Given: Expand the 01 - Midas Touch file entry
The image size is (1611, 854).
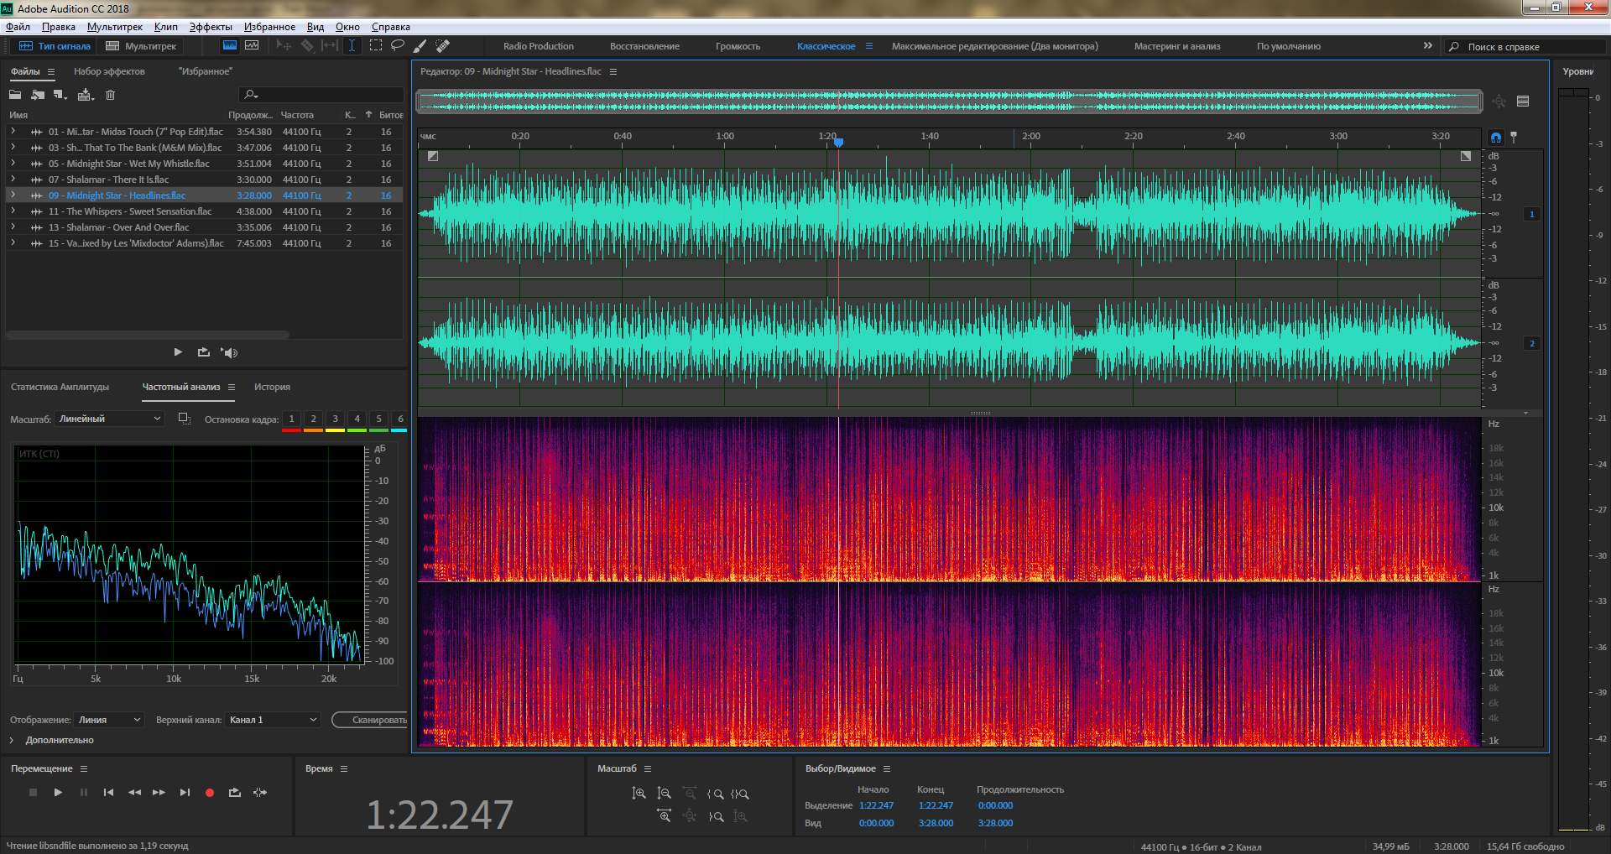Looking at the screenshot, I should (13, 132).
